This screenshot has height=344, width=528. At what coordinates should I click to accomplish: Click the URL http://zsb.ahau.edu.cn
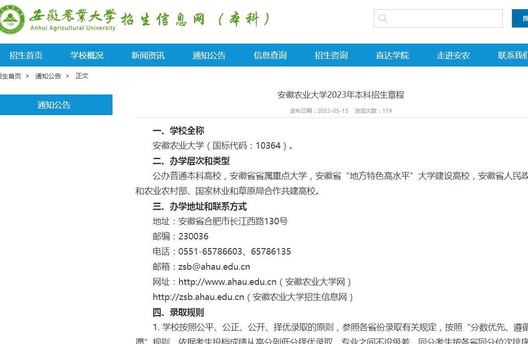198,297
